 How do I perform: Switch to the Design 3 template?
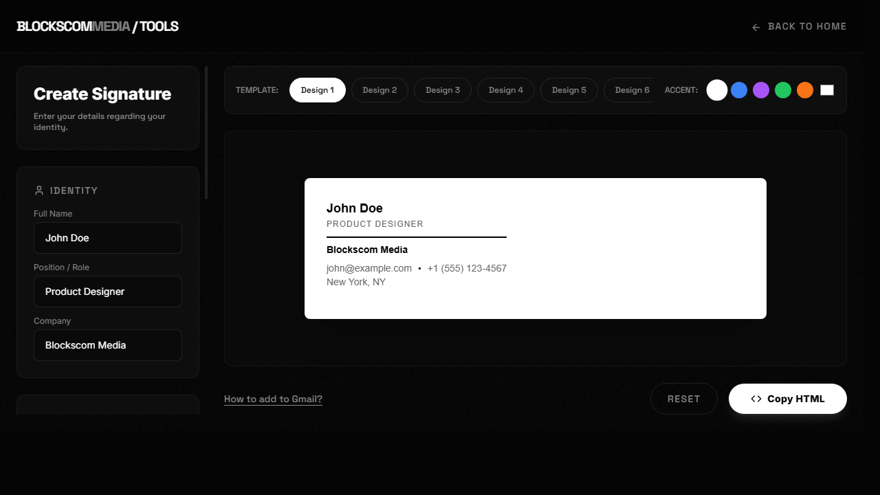click(x=442, y=89)
